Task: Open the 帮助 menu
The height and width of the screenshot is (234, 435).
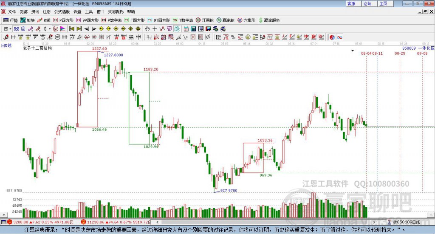Action: pos(131,11)
